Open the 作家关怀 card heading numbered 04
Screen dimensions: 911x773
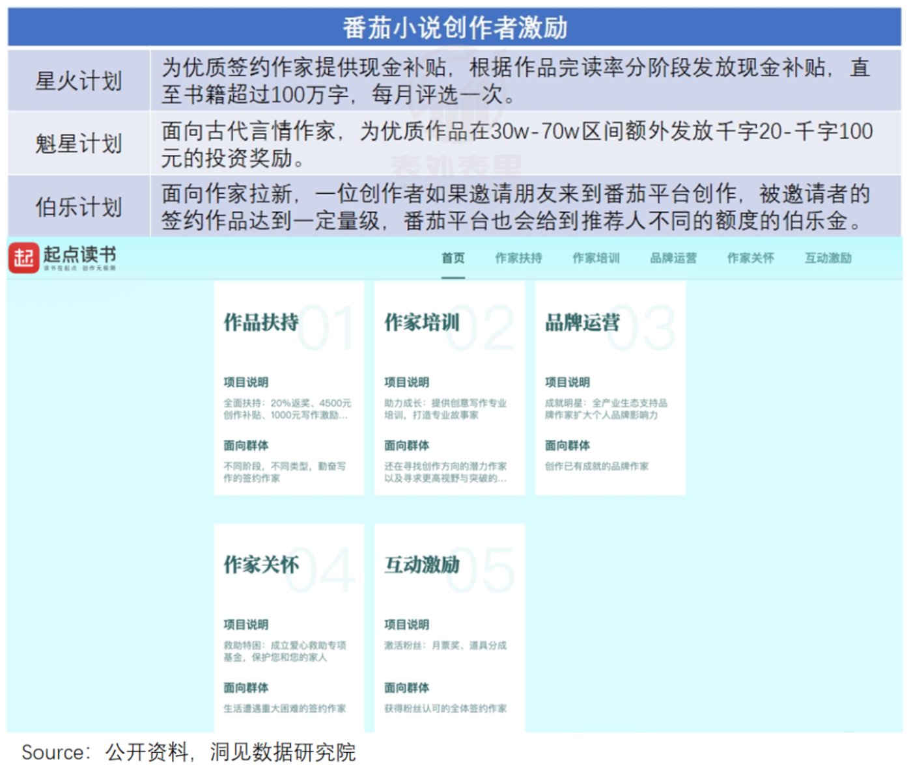tap(261, 564)
